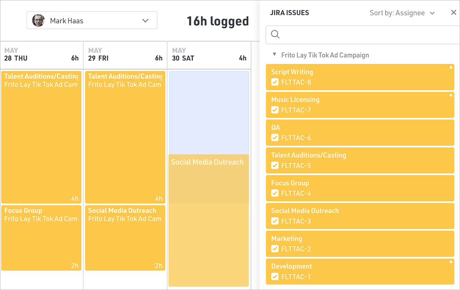Screen dimensions: 460x290
Task: Collapse the Frito Lay Tik Tok Ad Campaign group
Action: coord(274,55)
